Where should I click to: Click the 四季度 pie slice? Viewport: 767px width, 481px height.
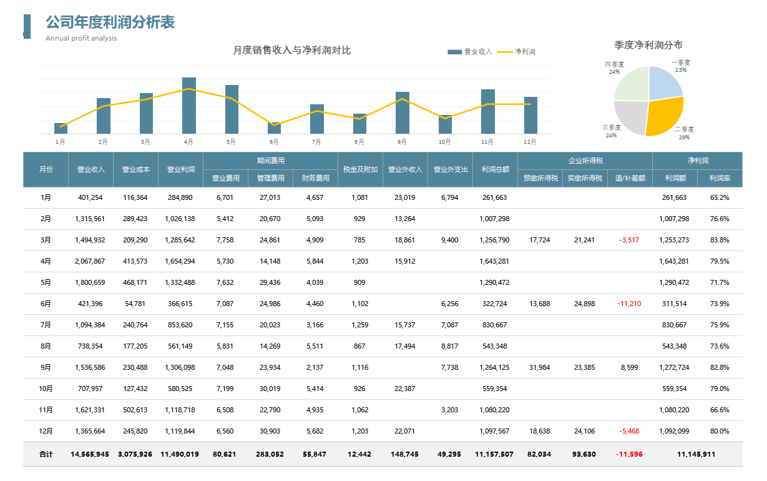pos(632,81)
